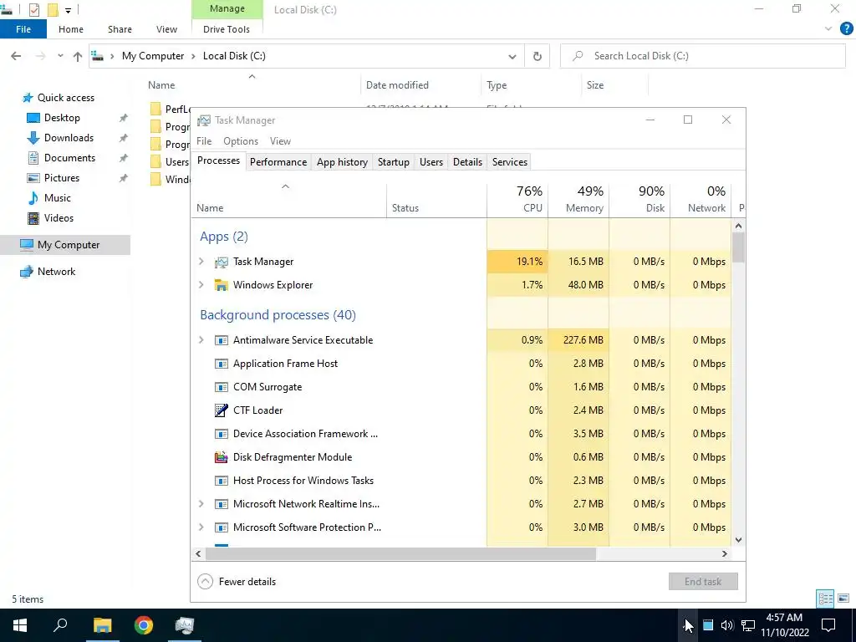Expand Antimalware Service Executable row
The width and height of the screenshot is (856, 642).
pos(201,340)
